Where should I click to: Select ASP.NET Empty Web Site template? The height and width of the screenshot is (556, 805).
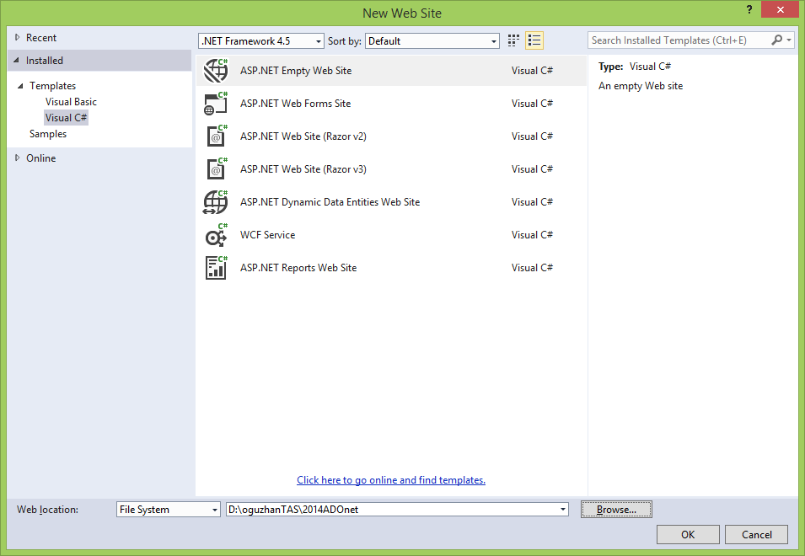pos(391,71)
